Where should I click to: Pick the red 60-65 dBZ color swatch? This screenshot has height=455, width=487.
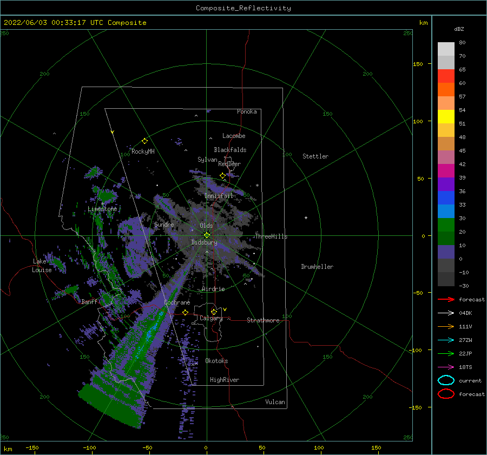click(x=446, y=76)
